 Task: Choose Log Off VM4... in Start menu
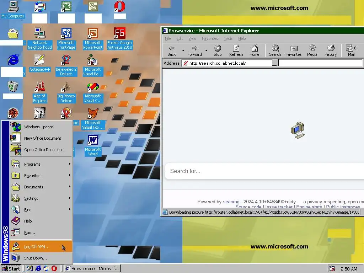click(41, 247)
